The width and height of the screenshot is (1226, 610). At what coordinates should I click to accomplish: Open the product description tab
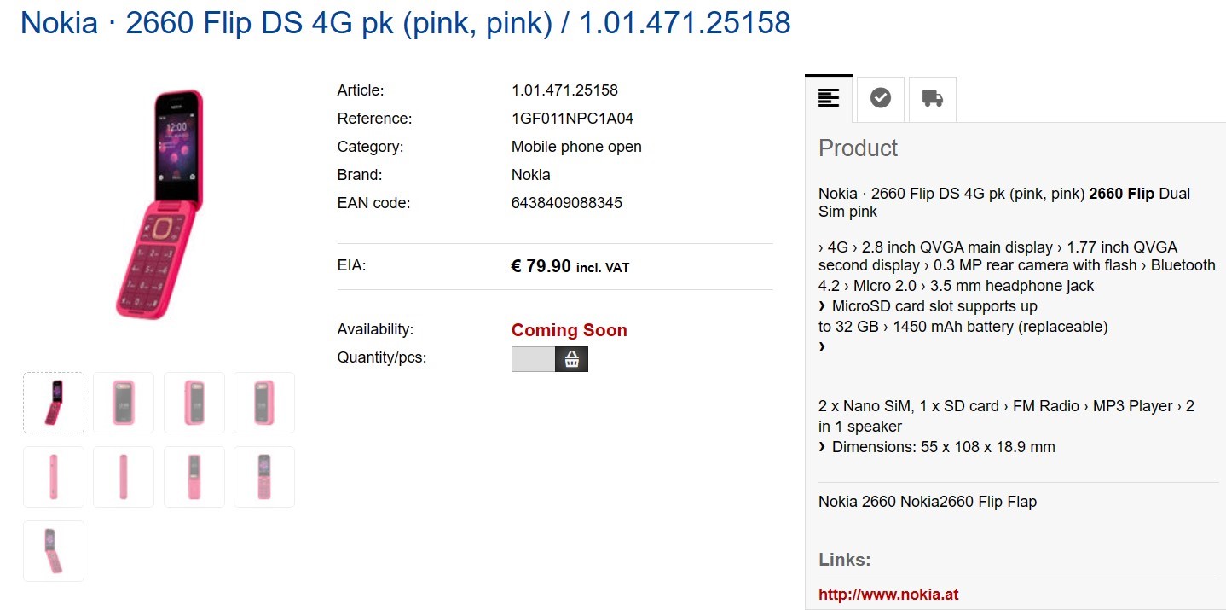click(829, 99)
